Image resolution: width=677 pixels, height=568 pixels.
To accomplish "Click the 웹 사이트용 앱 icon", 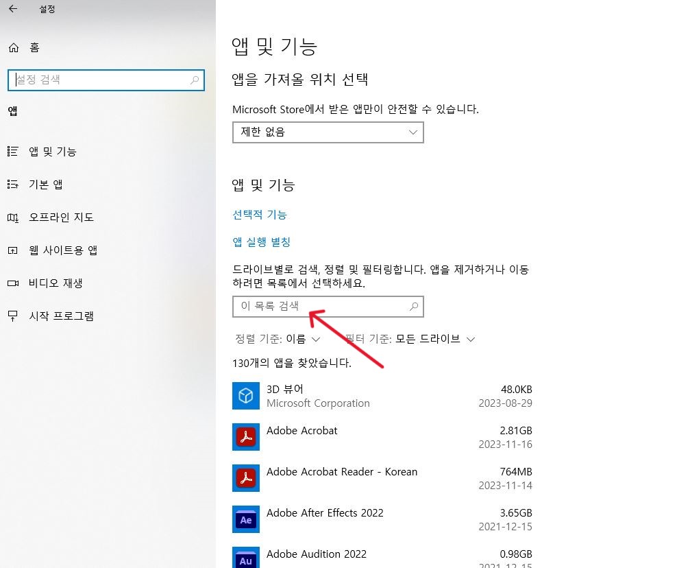I will pos(12,250).
